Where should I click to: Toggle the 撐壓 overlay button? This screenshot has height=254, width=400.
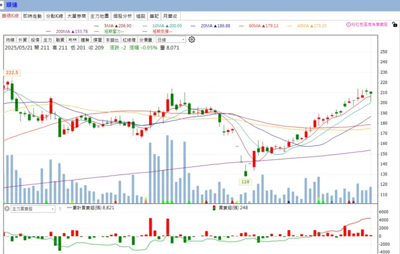point(97,40)
